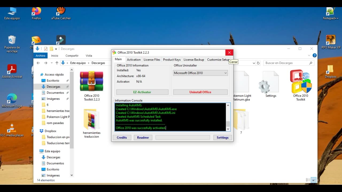Screen dimensions: 342x192
Task: Select Acceso rápido in navigation pane
Action: [x=54, y=74]
